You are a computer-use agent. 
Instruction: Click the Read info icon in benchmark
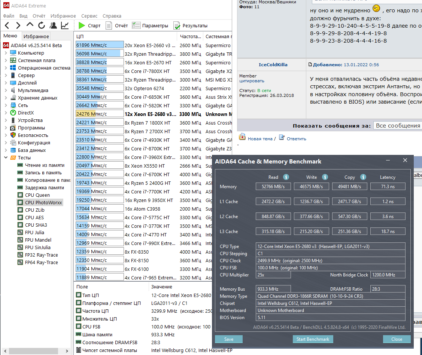[x=286, y=177]
